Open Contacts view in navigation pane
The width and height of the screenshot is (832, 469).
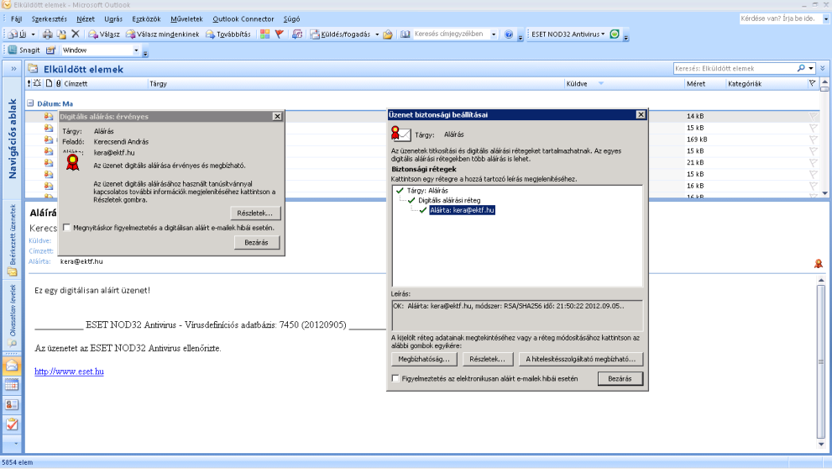coord(12,405)
